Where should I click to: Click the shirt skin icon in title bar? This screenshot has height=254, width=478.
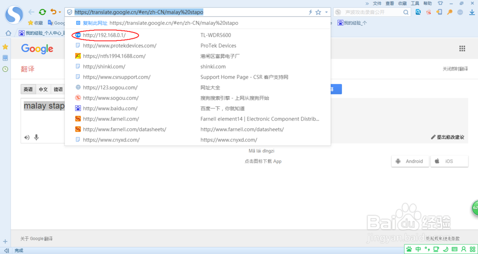[x=440, y=3]
